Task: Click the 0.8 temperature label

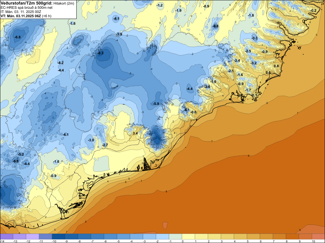Action: pos(276,66)
